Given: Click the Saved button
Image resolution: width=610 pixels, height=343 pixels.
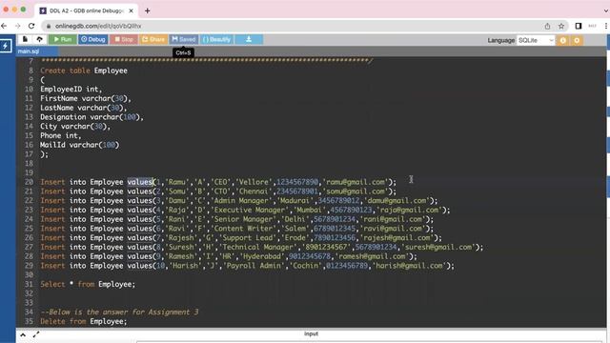Looking at the screenshot, I should 184,39.
